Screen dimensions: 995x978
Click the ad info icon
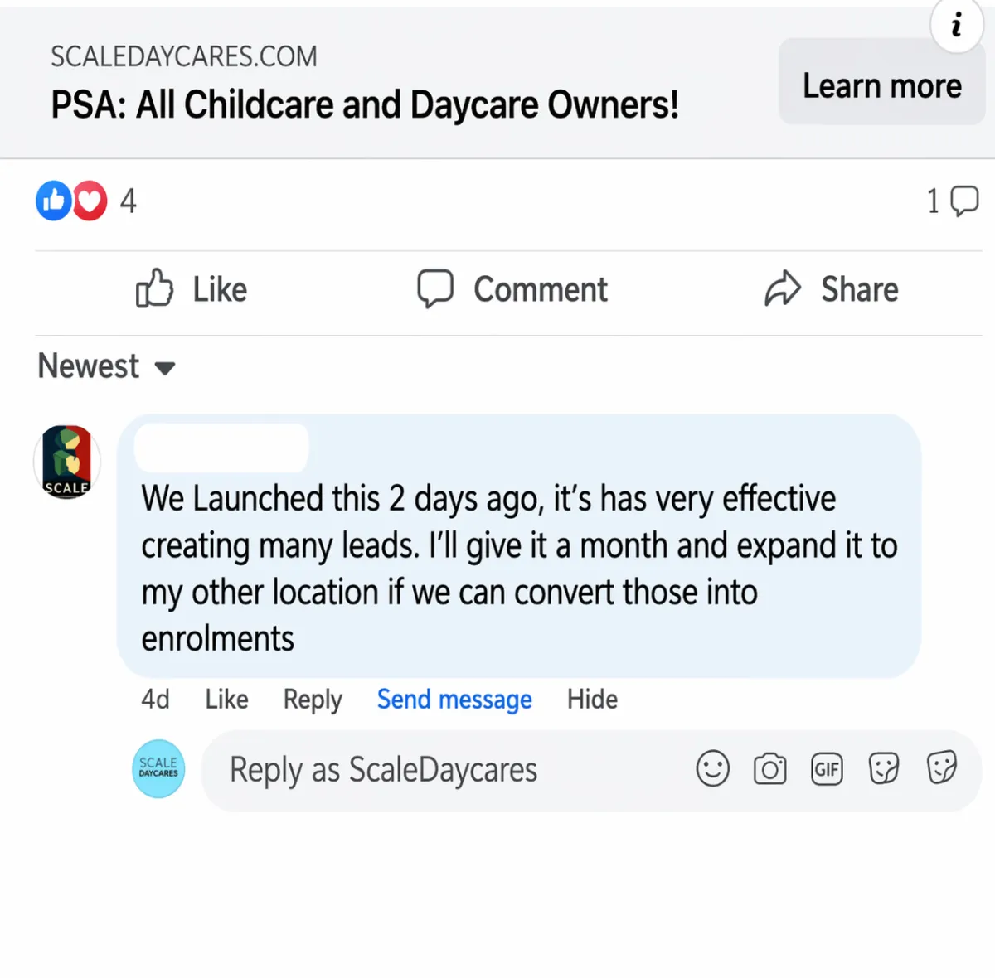tap(957, 25)
